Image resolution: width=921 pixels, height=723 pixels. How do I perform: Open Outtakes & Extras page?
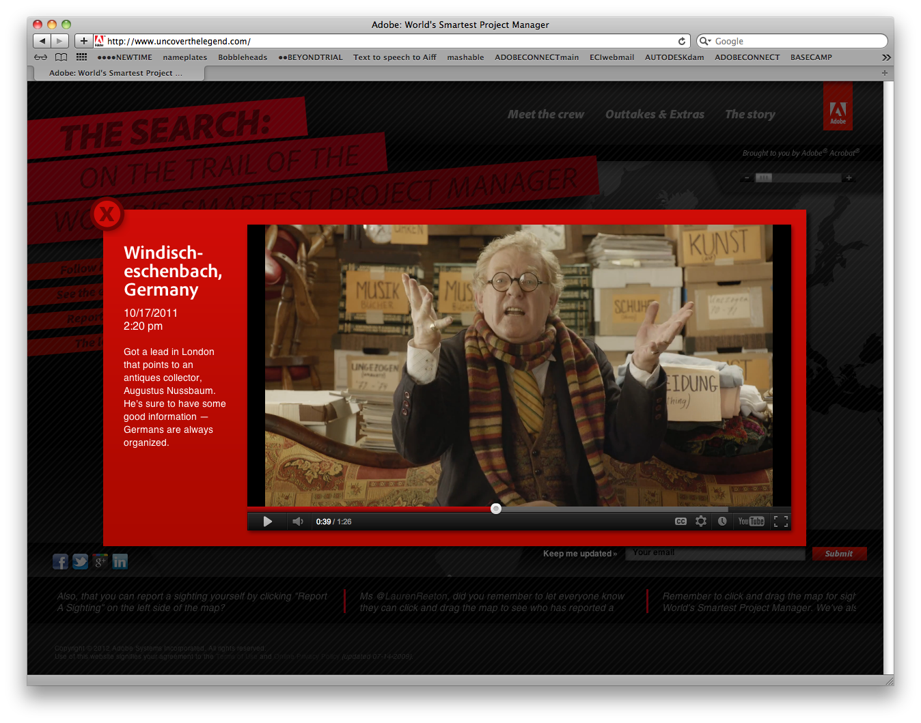655,115
